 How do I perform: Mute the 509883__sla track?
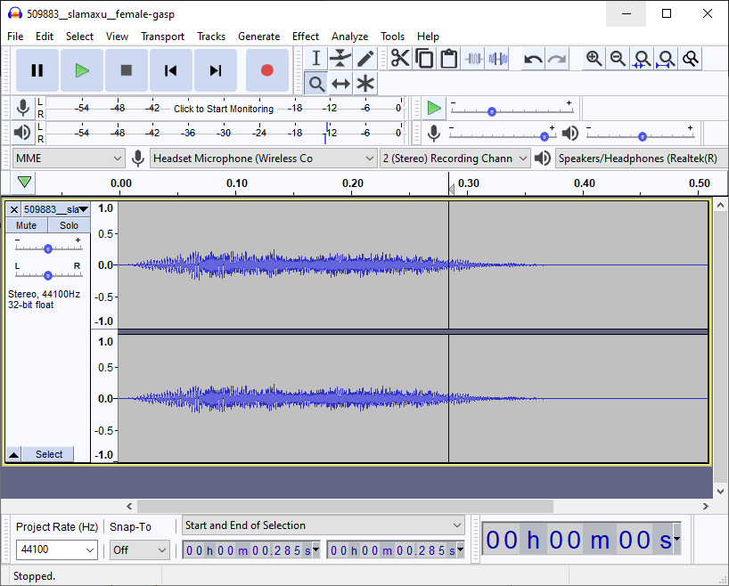[x=26, y=225]
